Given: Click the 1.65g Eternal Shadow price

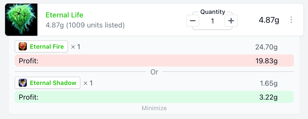Looking at the screenshot, I should (269, 83).
